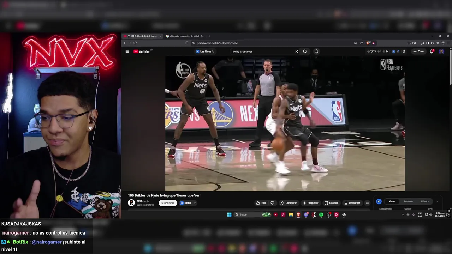
Task: Reload the current page
Action: pyautogui.click(x=135, y=43)
